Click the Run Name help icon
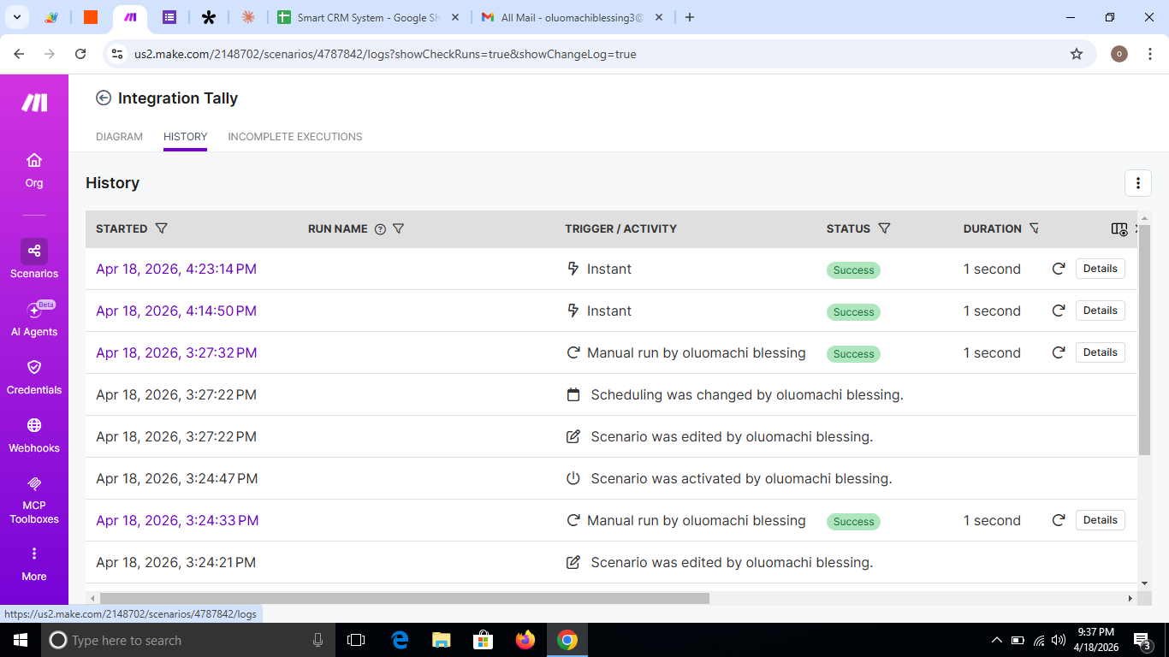 381,229
